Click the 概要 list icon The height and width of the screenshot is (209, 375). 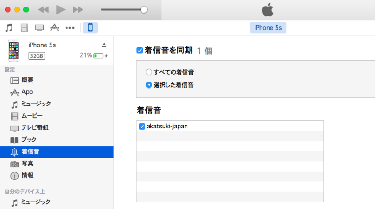coord(15,81)
